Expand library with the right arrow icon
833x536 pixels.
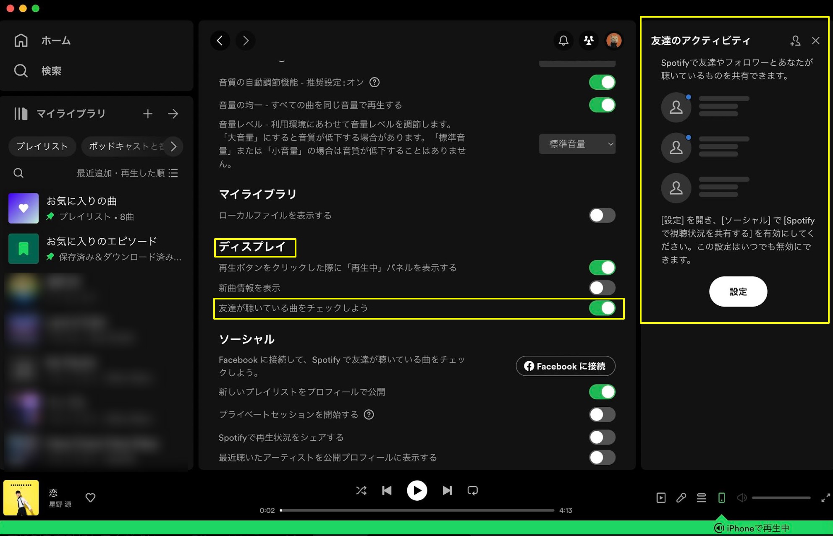coord(173,114)
